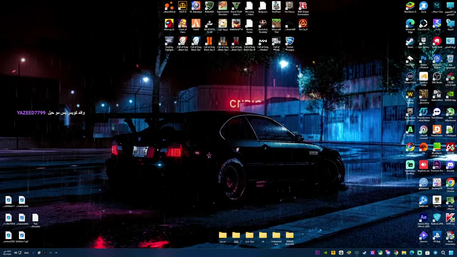The width and height of the screenshot is (457, 257).
Task: Open the muhannad folder on desktop
Action: 276,238
